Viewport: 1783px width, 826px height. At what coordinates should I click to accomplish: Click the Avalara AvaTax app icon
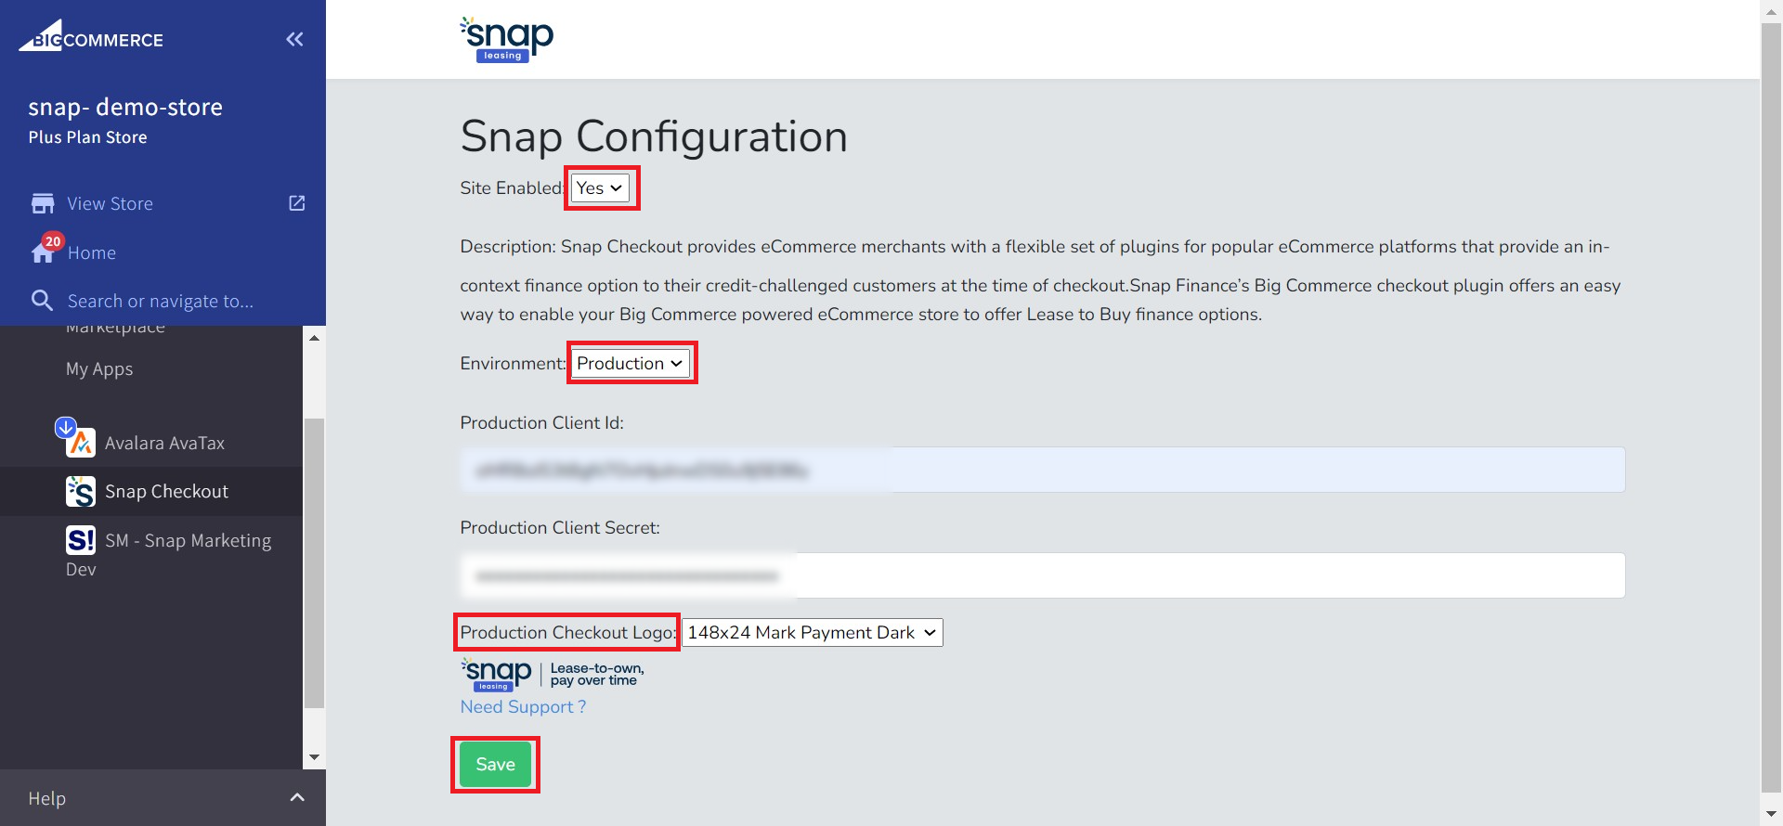(x=81, y=443)
